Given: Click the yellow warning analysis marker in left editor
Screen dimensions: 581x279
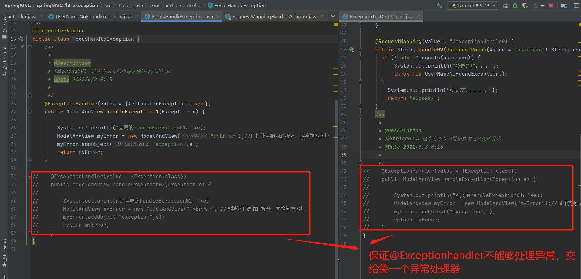Looking at the screenshot, I should click(336, 24).
